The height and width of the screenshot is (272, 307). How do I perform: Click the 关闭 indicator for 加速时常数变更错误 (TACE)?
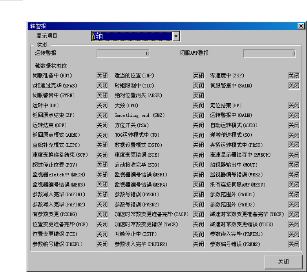[198, 225]
